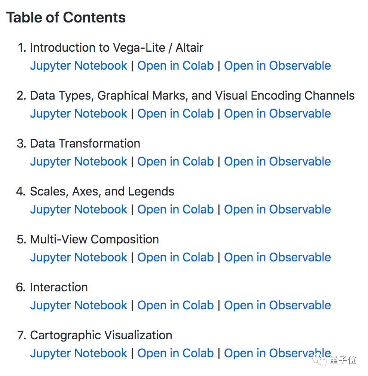The height and width of the screenshot is (376, 368).
Task: Open Data Types chapter in Colab
Action: pyautogui.click(x=175, y=113)
